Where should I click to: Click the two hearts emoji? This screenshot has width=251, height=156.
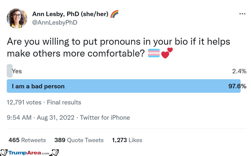point(167,53)
